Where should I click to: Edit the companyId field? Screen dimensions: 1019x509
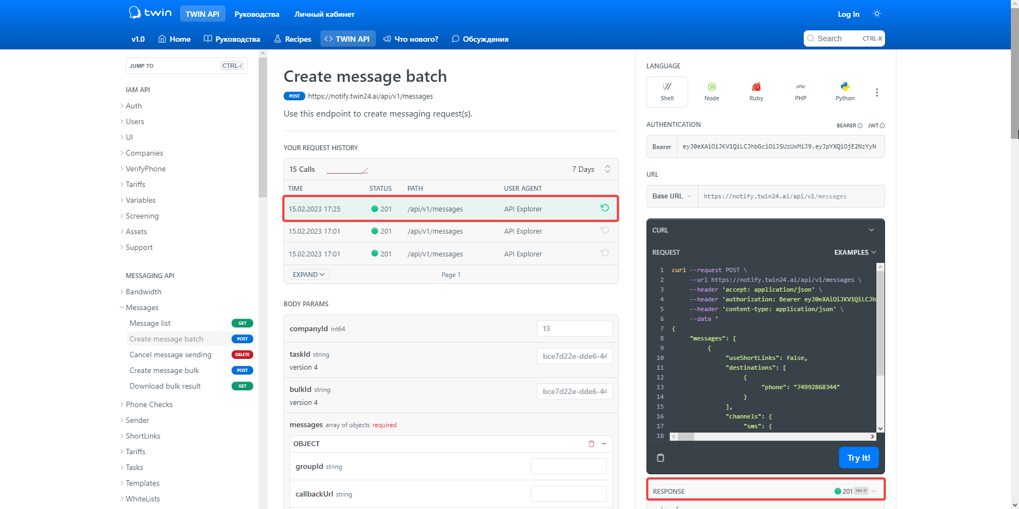coord(574,328)
